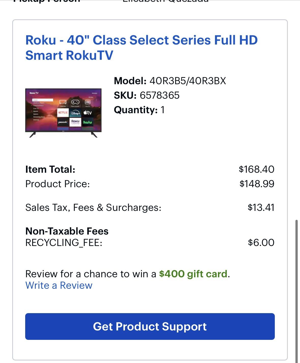Viewport: 300px width, 363px height.
Task: Click the Live TV tile icon in the thumbnail
Action: point(88,102)
